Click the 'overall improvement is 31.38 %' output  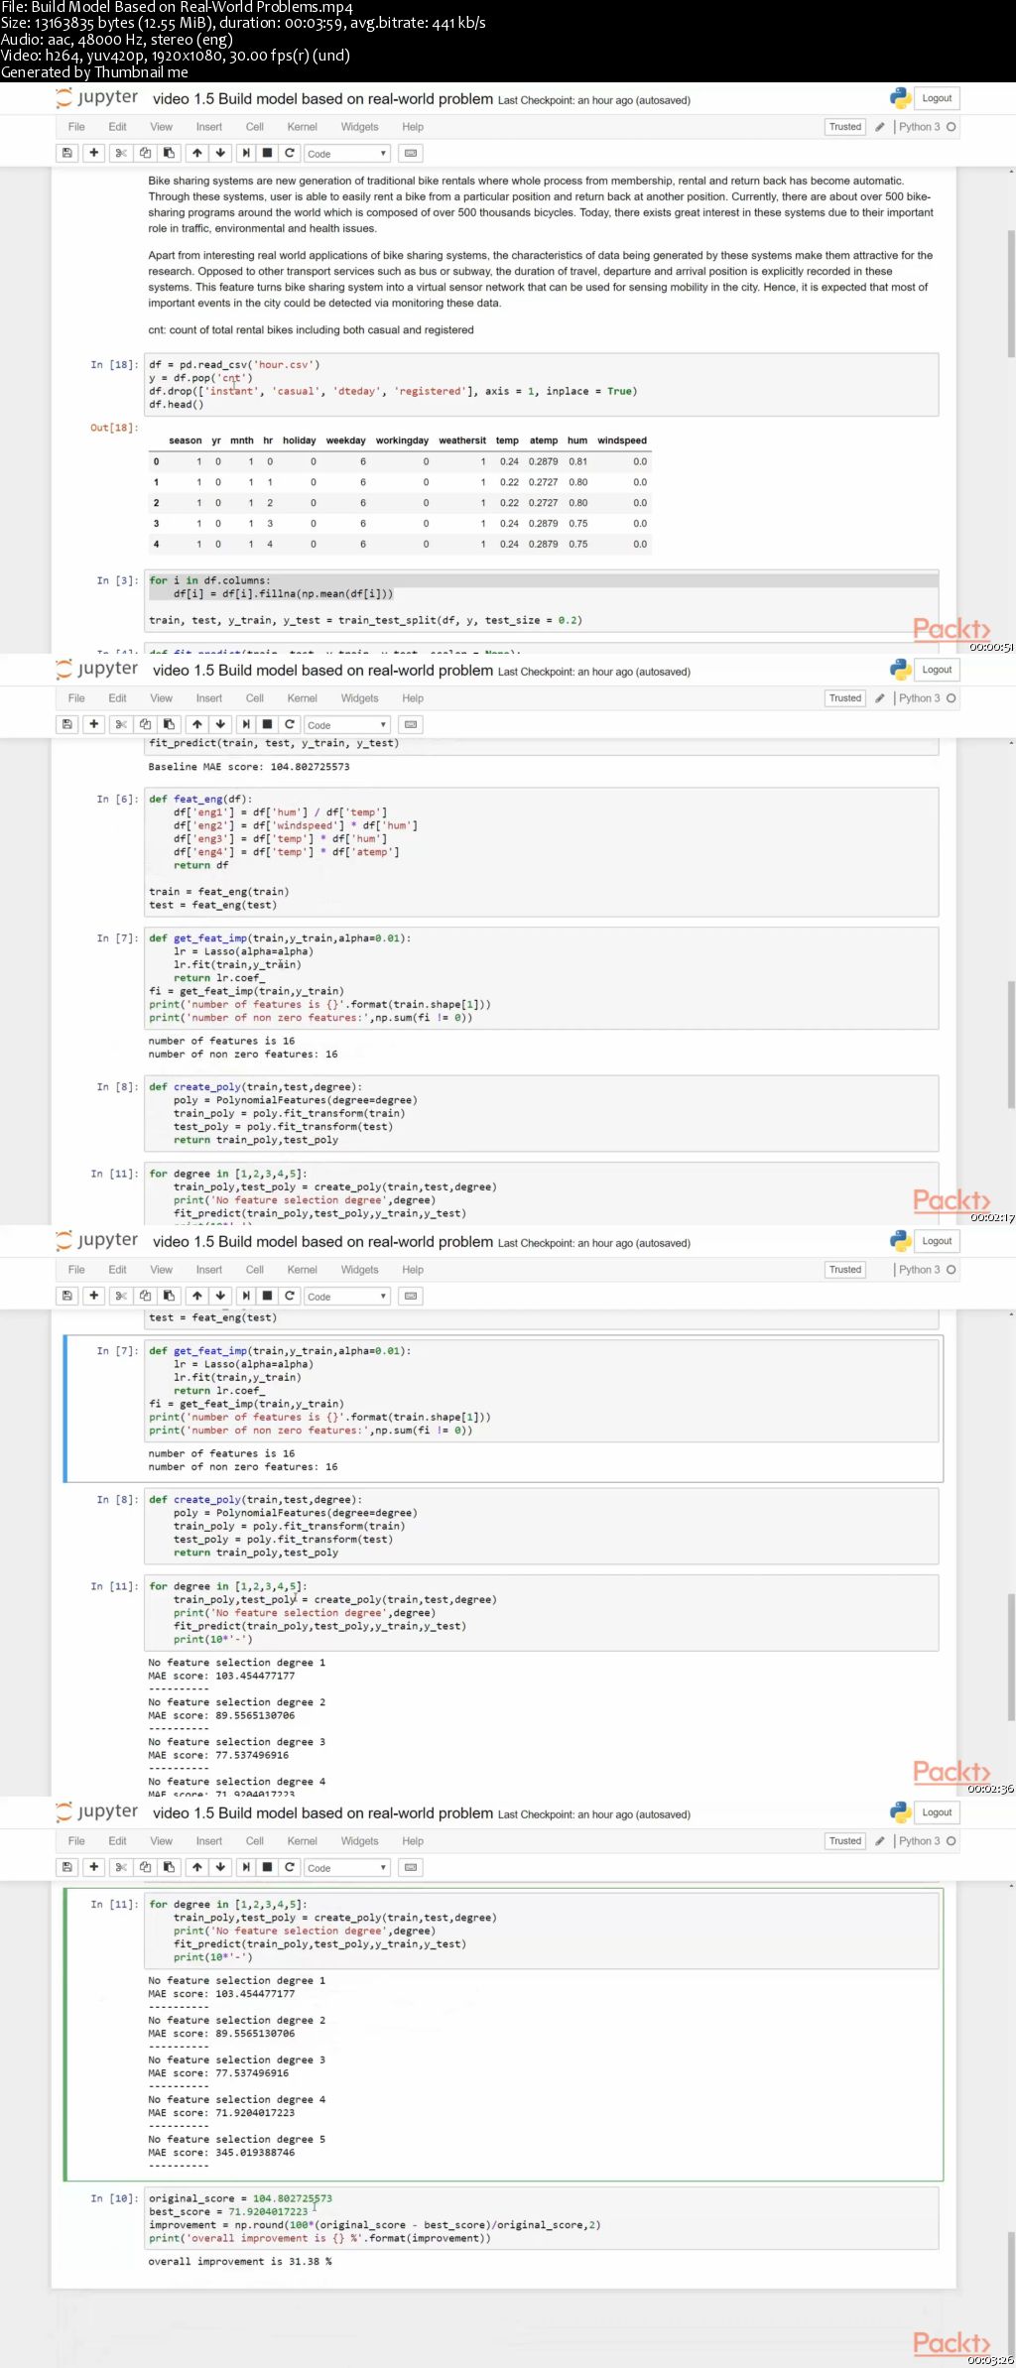(x=240, y=2261)
